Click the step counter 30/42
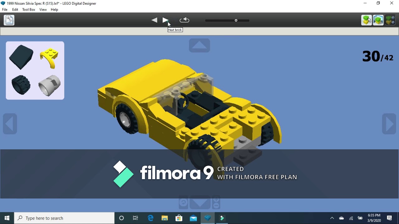 point(378,57)
